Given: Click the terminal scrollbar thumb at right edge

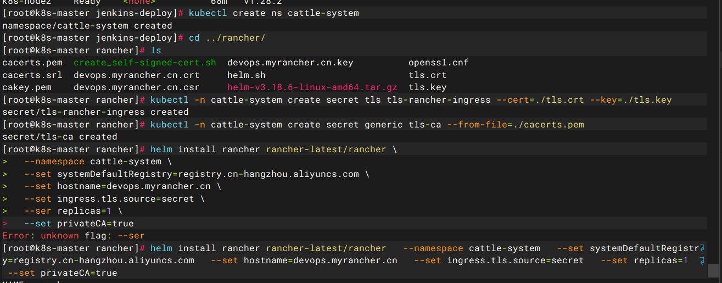Looking at the screenshot, I should 713,270.
